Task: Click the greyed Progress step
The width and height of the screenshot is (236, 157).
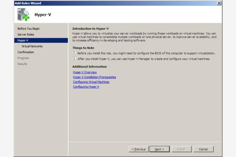Action: 23,58
